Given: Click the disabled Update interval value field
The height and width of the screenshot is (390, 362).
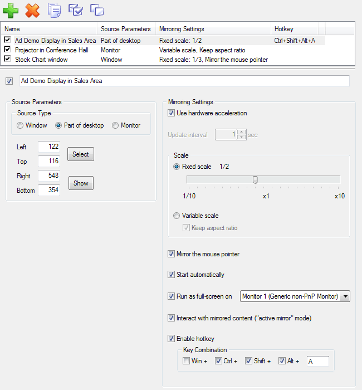Looking at the screenshot, I should (226, 135).
